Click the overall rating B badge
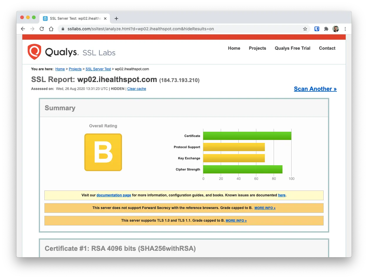Viewport: 368px width, 279px height. [x=103, y=152]
